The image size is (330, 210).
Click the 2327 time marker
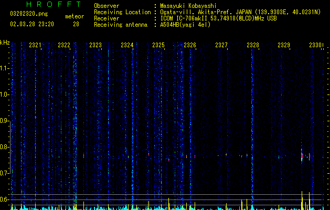pos(221,45)
